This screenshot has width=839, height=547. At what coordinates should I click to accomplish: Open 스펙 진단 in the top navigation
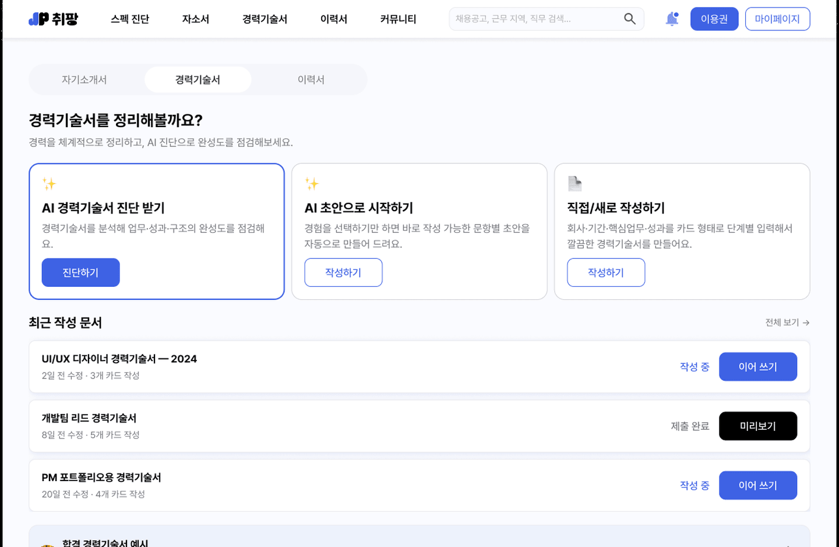tap(130, 19)
